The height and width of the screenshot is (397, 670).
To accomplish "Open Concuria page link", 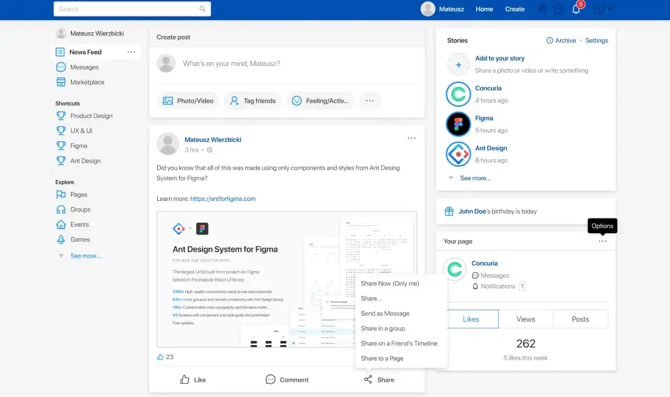I will point(485,263).
